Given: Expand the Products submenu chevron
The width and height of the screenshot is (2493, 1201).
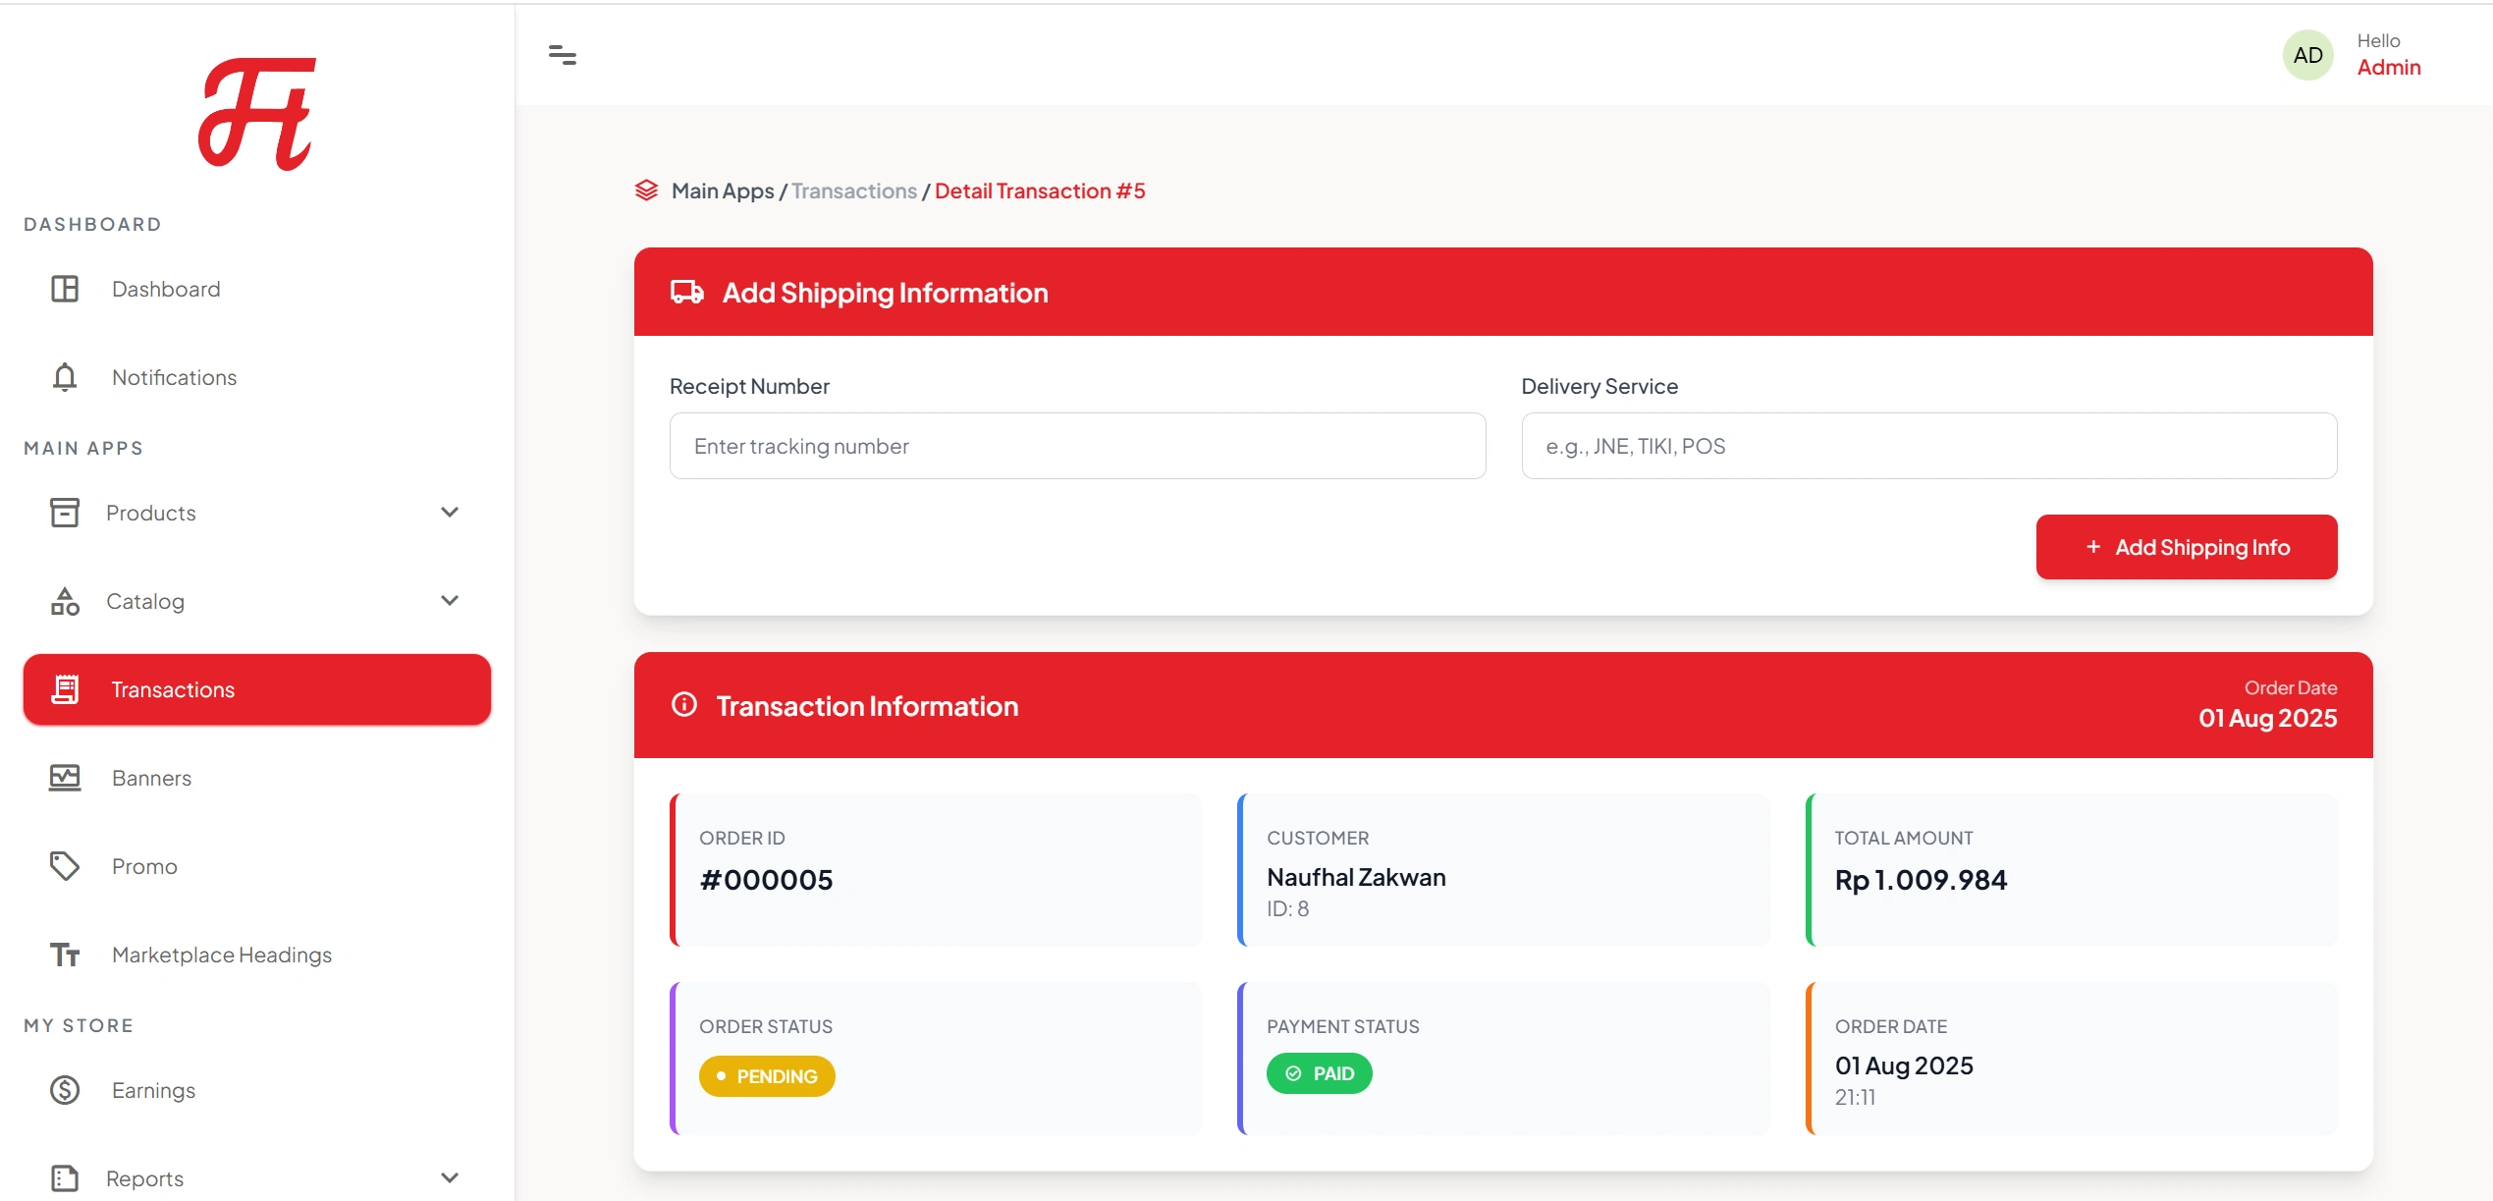Looking at the screenshot, I should point(450,512).
